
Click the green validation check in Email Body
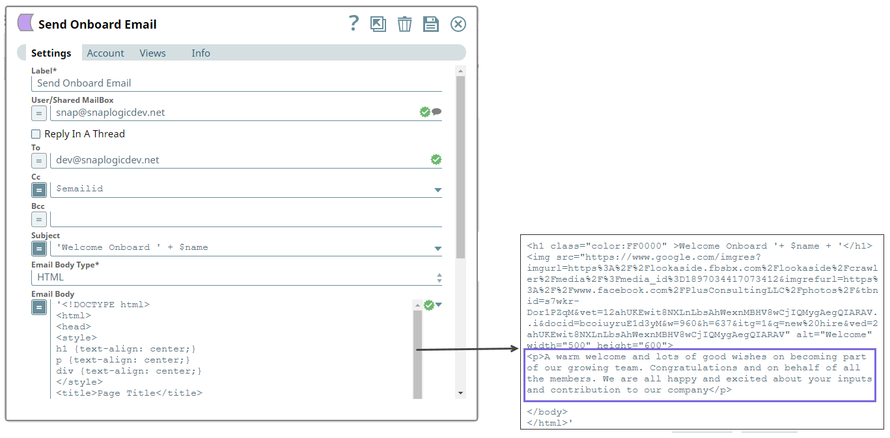pyautogui.click(x=429, y=305)
